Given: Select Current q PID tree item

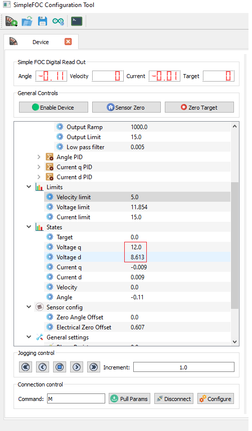Looking at the screenshot, I should tap(74, 167).
